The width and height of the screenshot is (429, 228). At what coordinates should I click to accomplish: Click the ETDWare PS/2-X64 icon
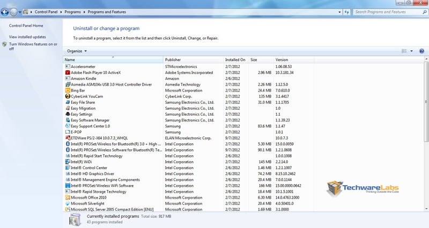tap(68, 138)
